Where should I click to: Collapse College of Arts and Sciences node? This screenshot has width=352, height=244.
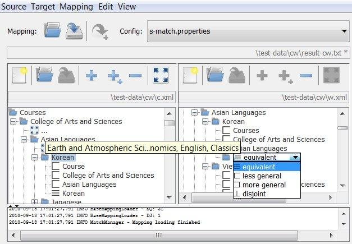[13, 122]
